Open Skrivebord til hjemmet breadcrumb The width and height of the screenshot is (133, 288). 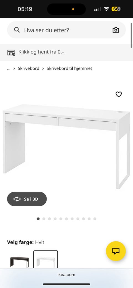click(70, 68)
